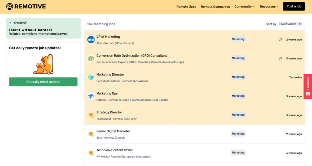312x166 pixels.
Task: Click '2 weeks ago' on Senior Digital Marketer row
Action: [294, 134]
